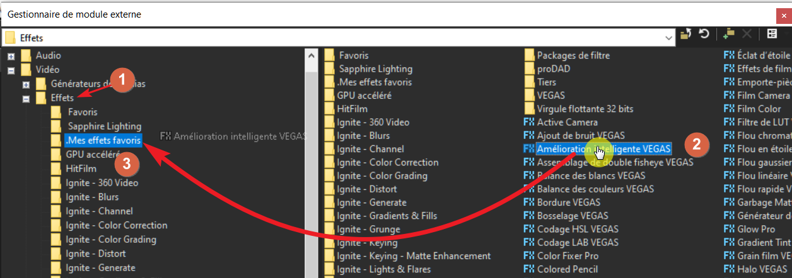The image size is (792, 278).
Task: Collapse the Effets tree node
Action: tap(26, 98)
